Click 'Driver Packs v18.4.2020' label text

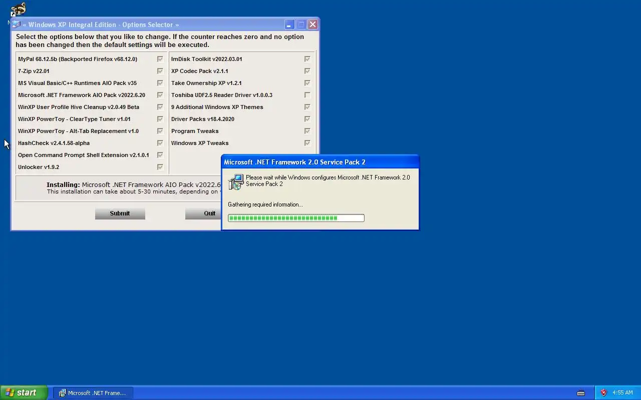203,119
